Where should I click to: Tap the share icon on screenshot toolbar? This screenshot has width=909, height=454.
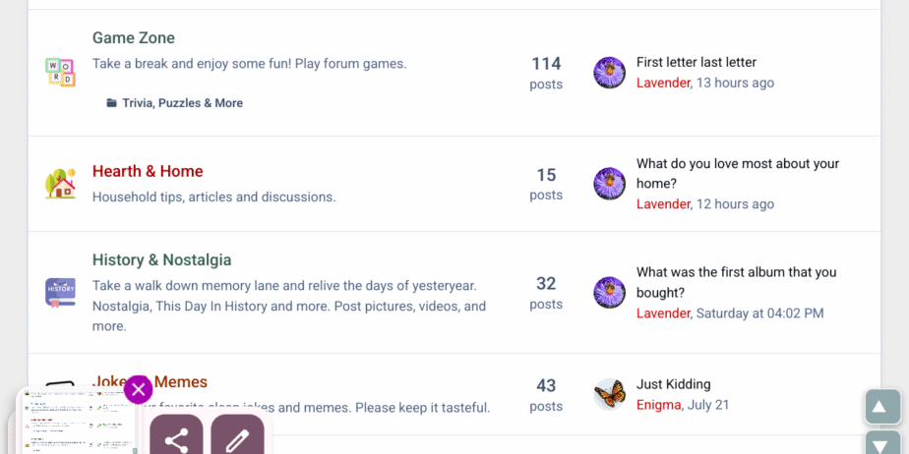pos(176,439)
